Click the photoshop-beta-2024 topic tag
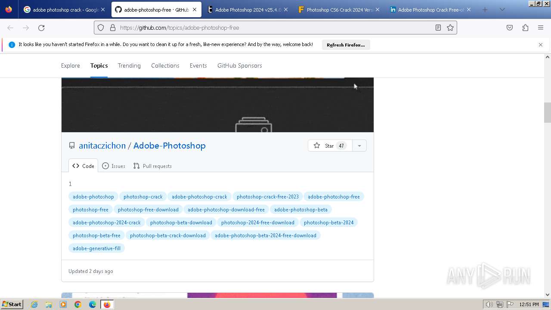This screenshot has height=310, width=551. click(329, 223)
